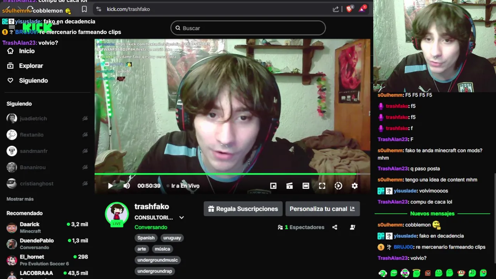
Task: Select the Spanish tag
Action: point(146,238)
